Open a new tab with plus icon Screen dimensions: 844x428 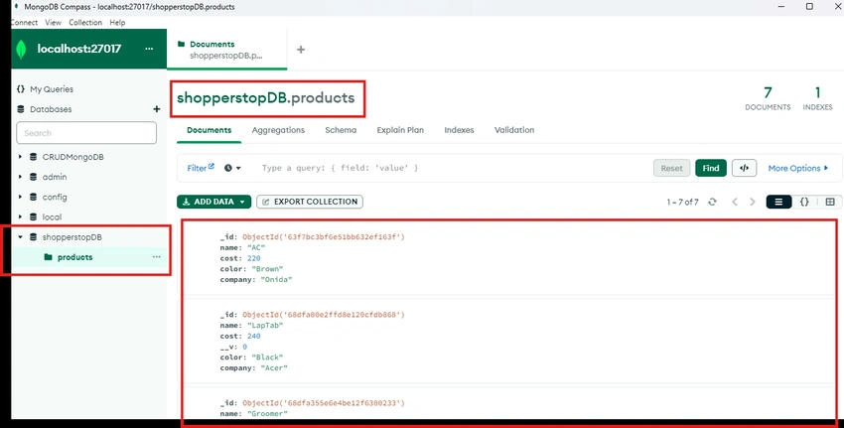301,50
